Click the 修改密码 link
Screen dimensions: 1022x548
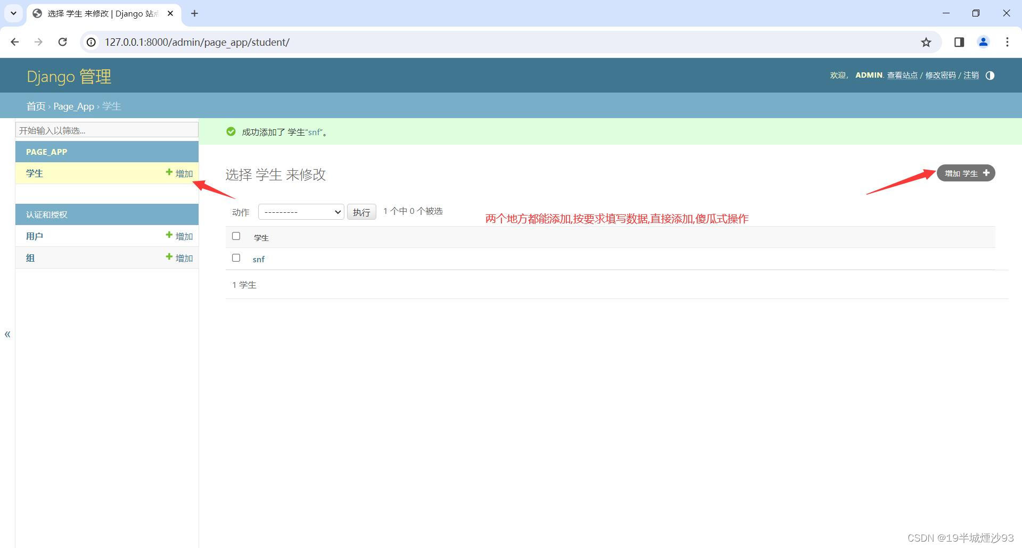pyautogui.click(x=941, y=76)
